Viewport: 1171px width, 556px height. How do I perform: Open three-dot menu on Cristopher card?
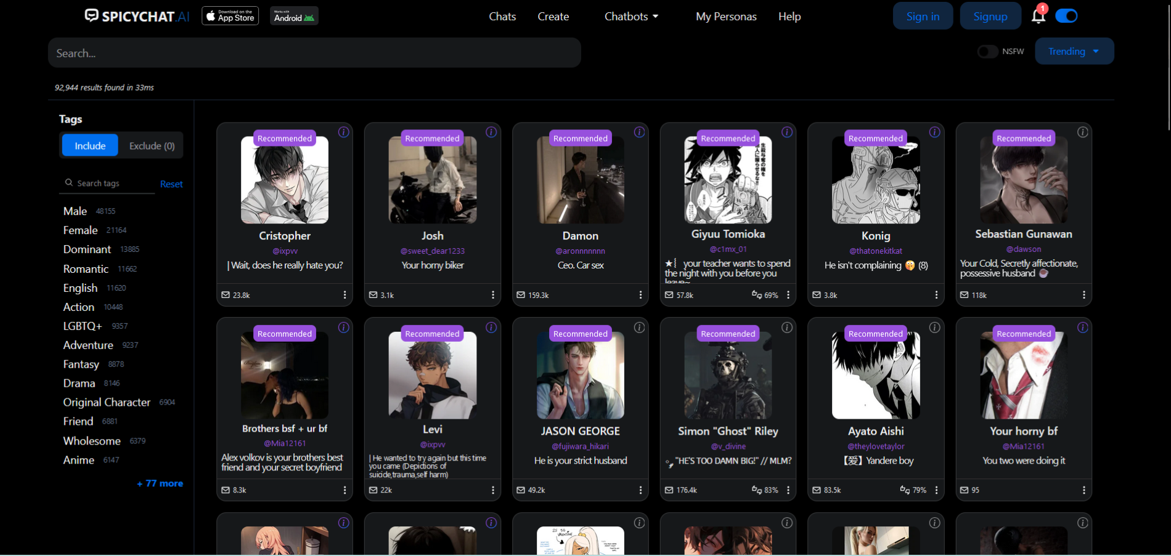(345, 295)
